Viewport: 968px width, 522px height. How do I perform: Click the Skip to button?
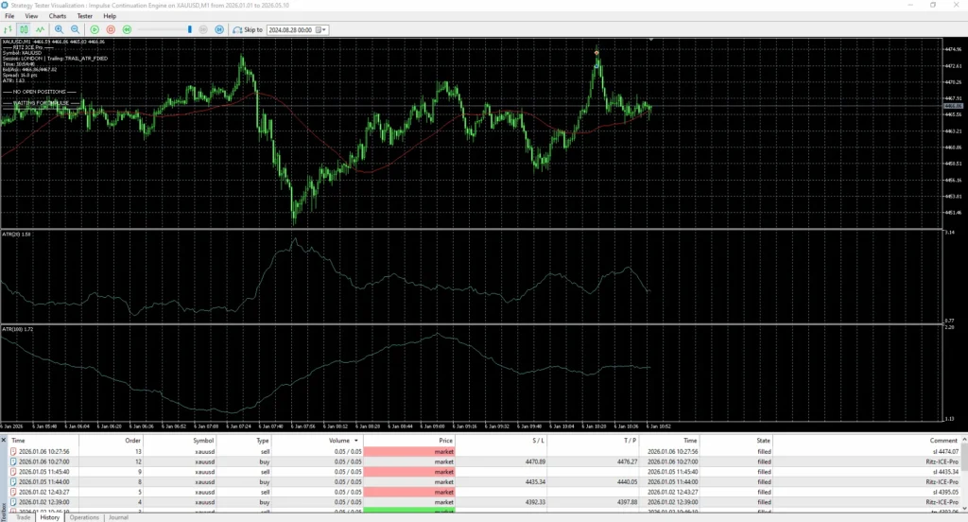[x=248, y=29]
